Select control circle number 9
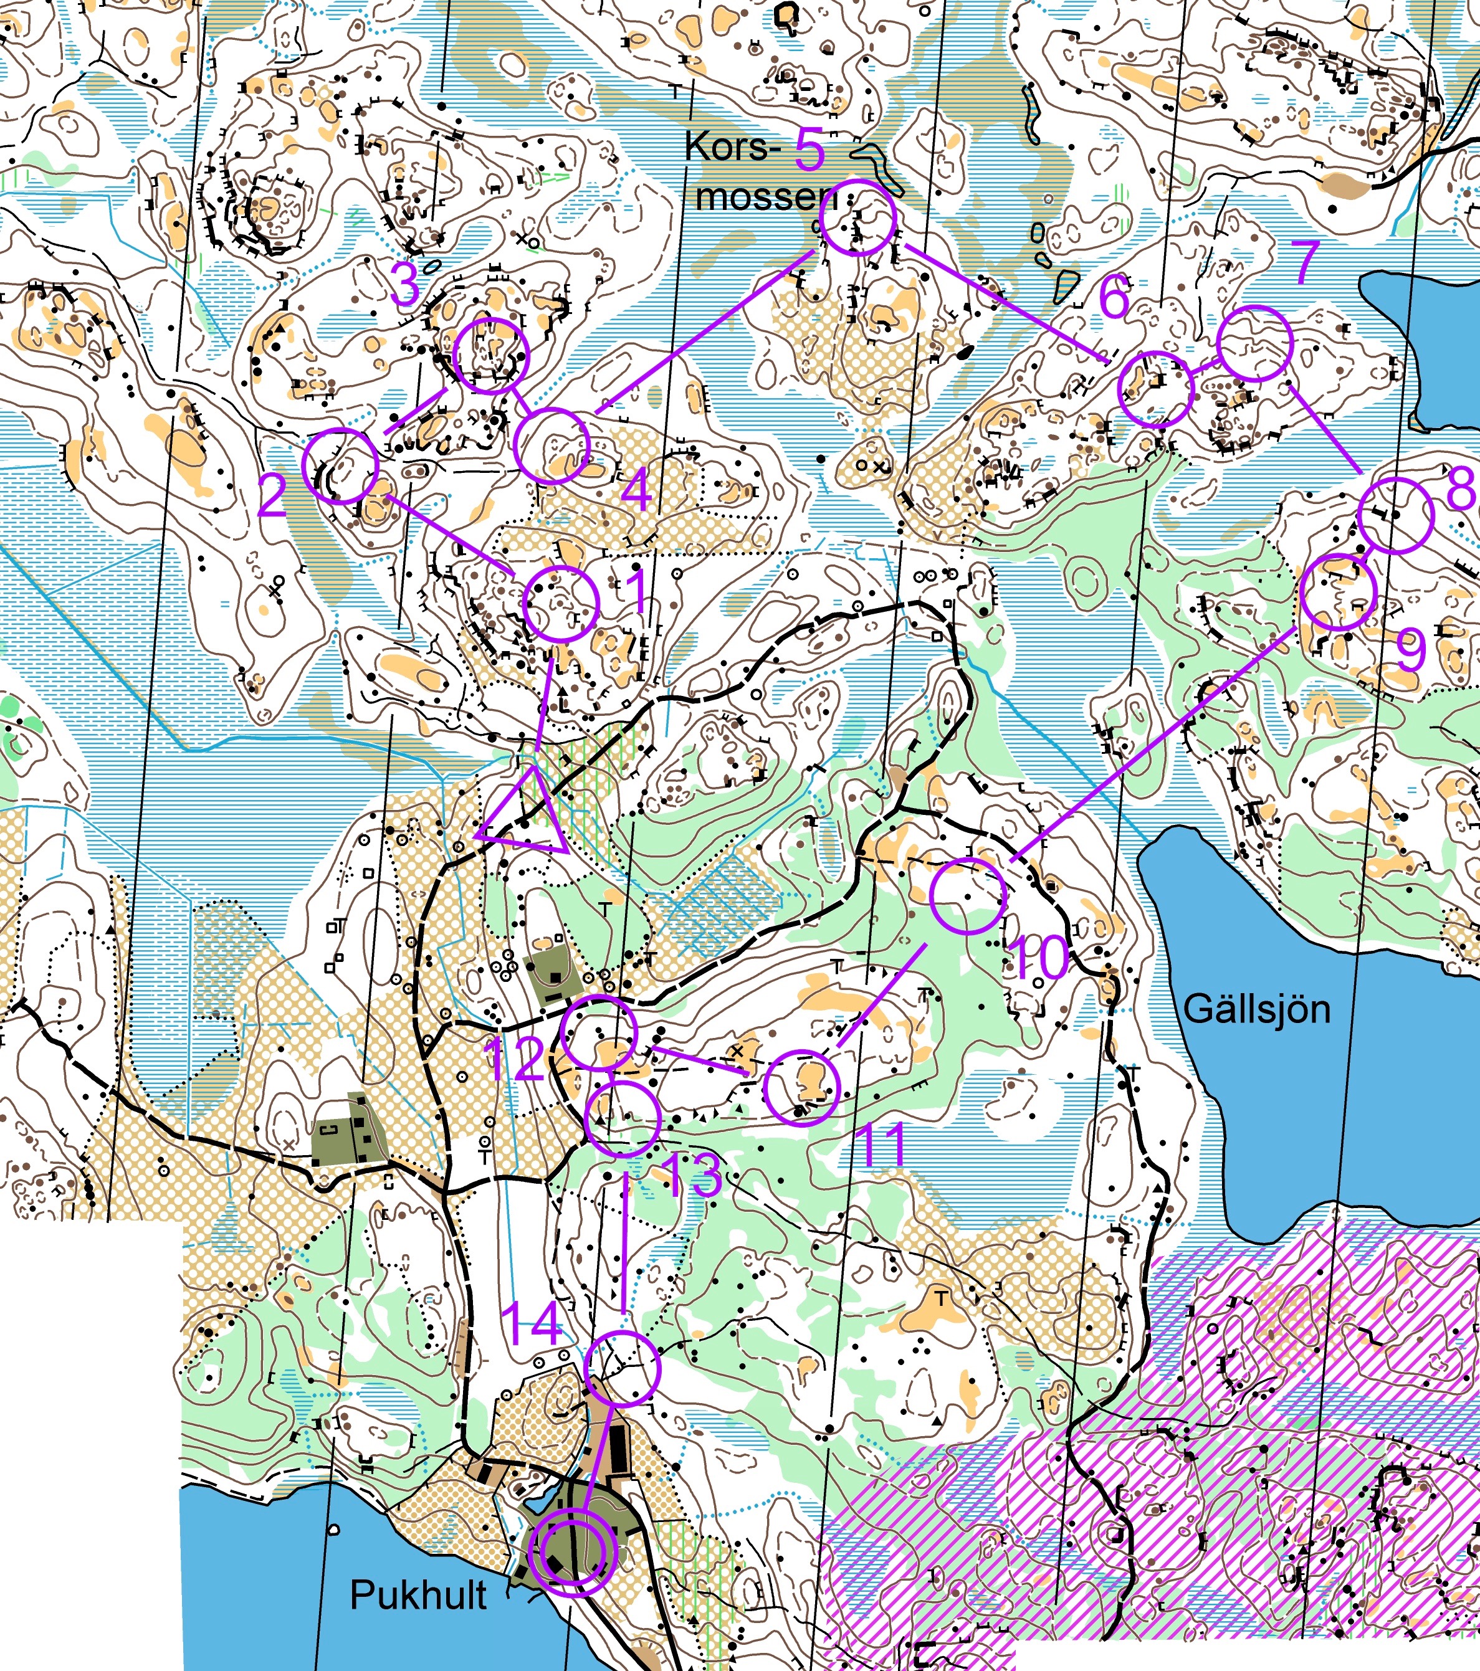 [1339, 592]
